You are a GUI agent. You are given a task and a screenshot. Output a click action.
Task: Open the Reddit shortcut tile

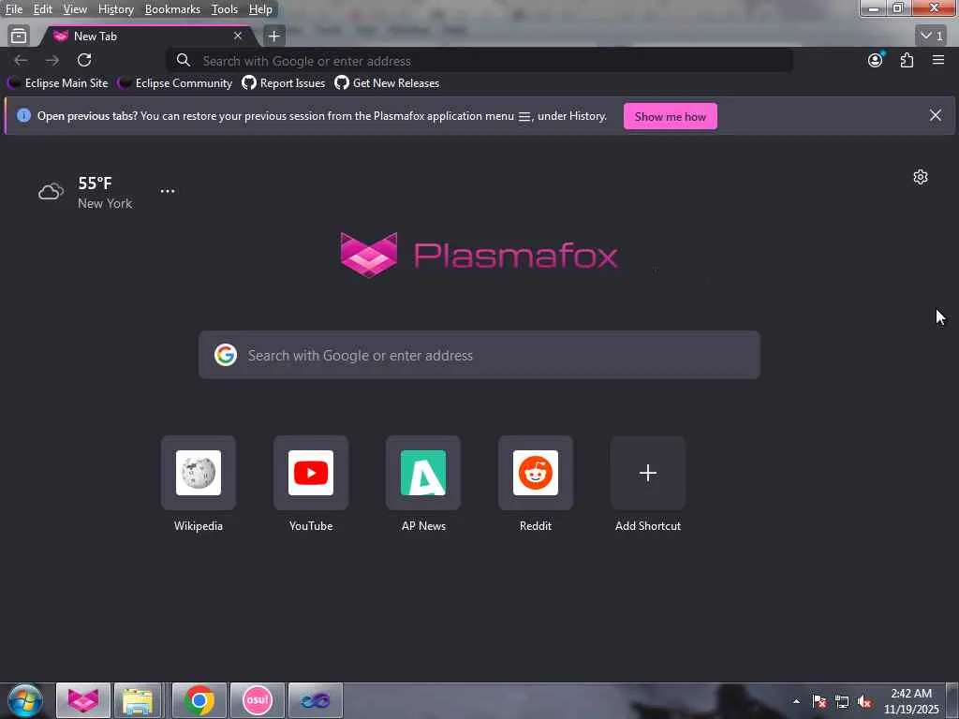tap(536, 473)
